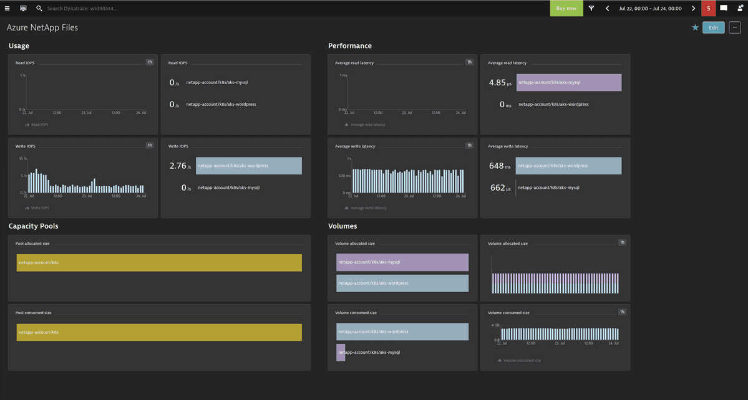The width and height of the screenshot is (748, 400).
Task: Click the small aks-mysql Volume consumed bar
Action: point(341,353)
